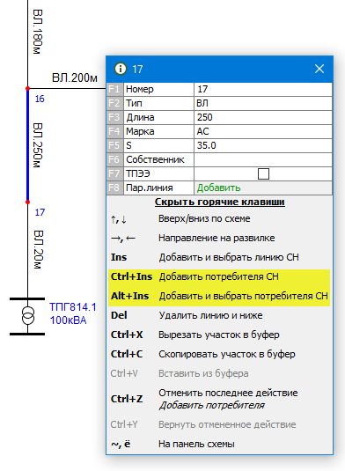Screen dimensions: 345x471
Task: Click the F6 key label
Action: 114,159
